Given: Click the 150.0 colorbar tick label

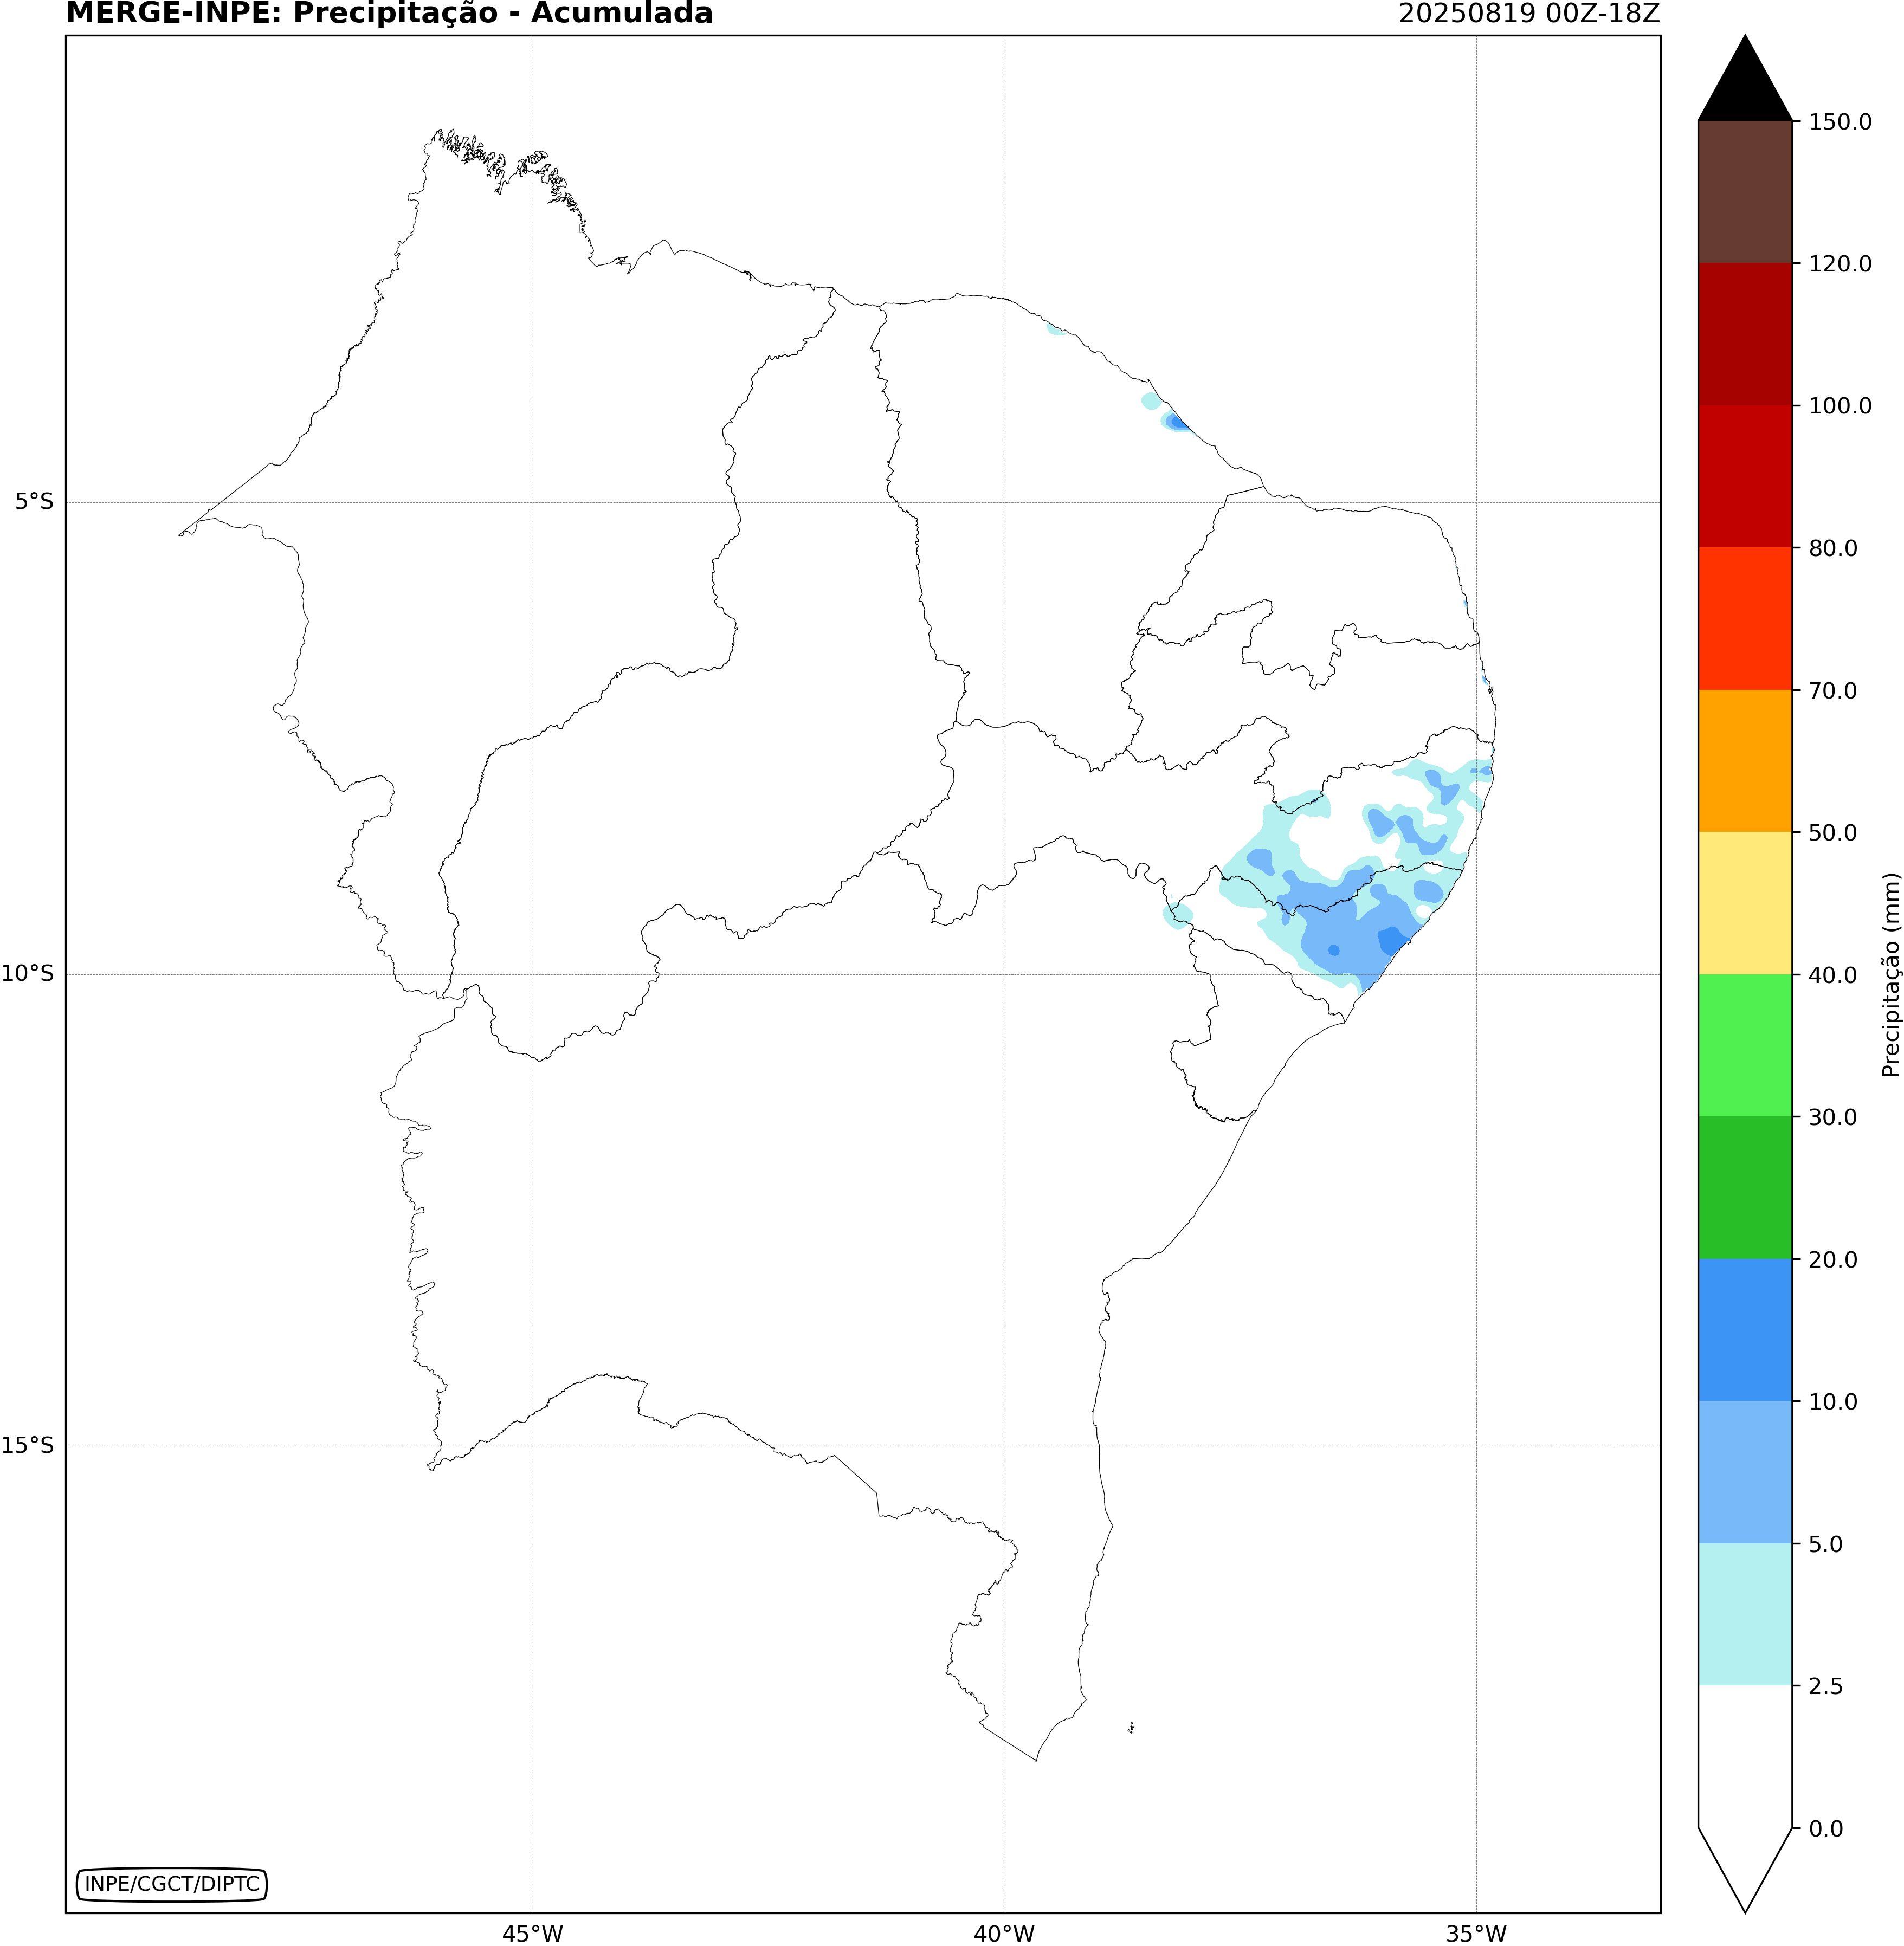Looking at the screenshot, I should [x=1840, y=122].
